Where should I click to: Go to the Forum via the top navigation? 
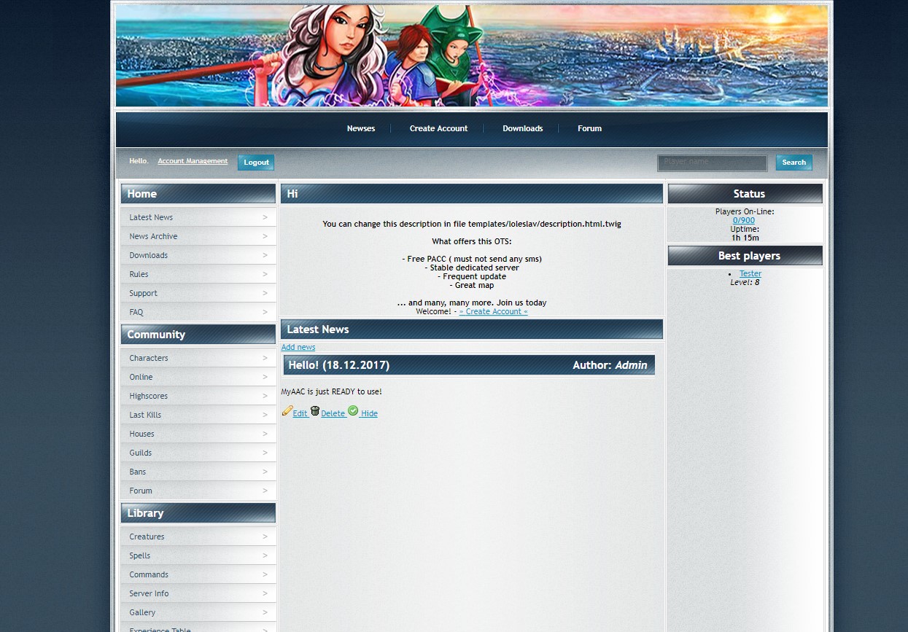pyautogui.click(x=589, y=128)
